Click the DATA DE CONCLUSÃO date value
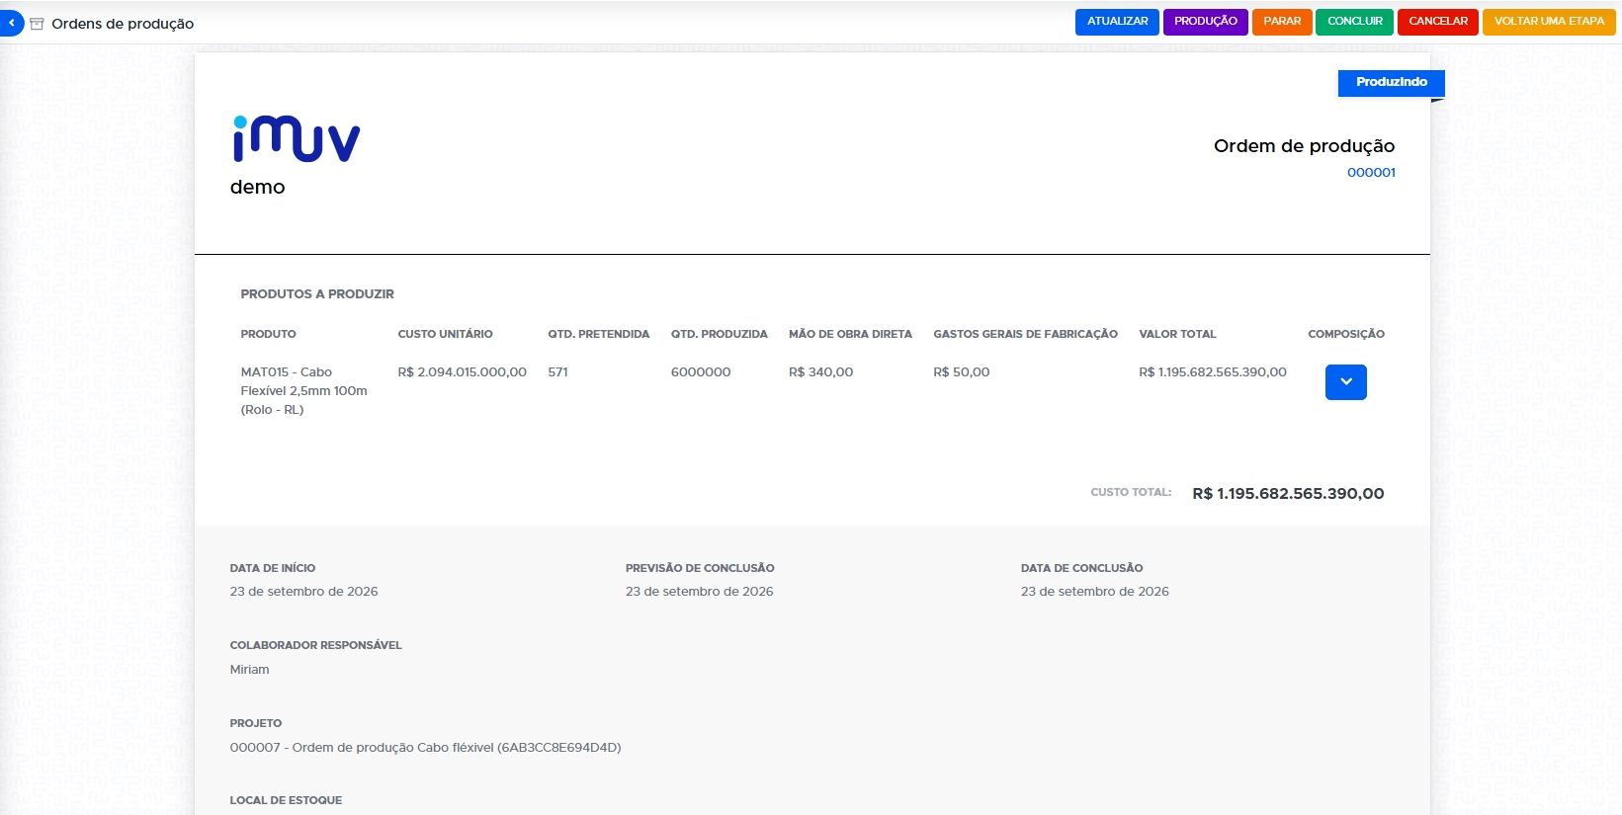 1095,592
